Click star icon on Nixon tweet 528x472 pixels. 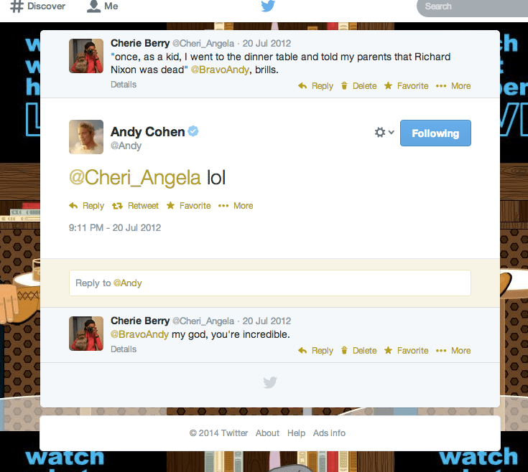tap(388, 85)
